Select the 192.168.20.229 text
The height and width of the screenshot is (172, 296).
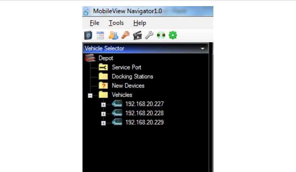point(144,122)
